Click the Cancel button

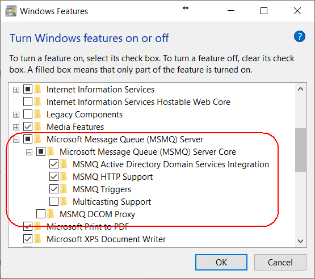(x=280, y=263)
